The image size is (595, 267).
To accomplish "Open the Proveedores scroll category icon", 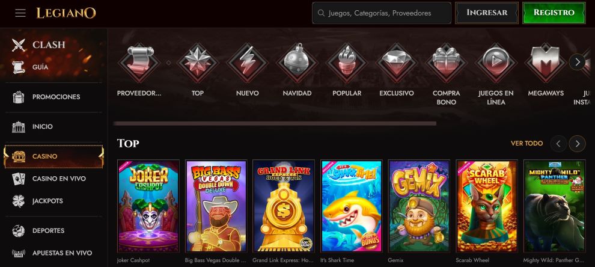I will 139,63.
